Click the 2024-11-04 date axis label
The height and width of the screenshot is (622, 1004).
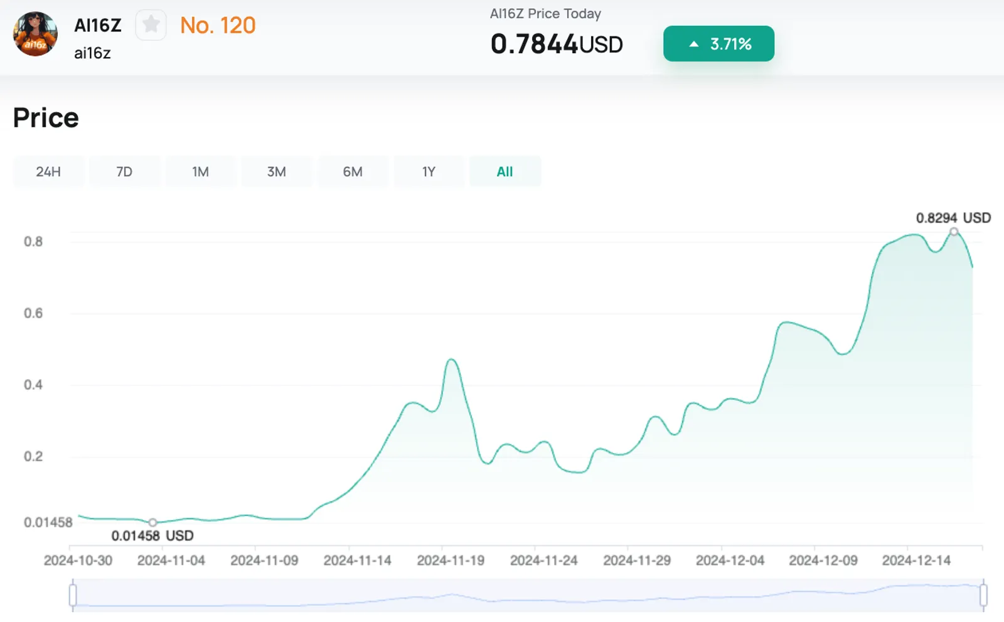pos(171,560)
